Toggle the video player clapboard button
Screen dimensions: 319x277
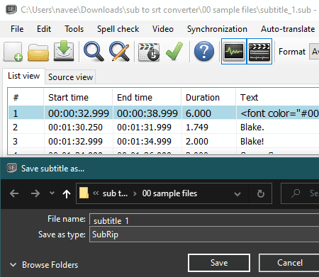(259, 51)
